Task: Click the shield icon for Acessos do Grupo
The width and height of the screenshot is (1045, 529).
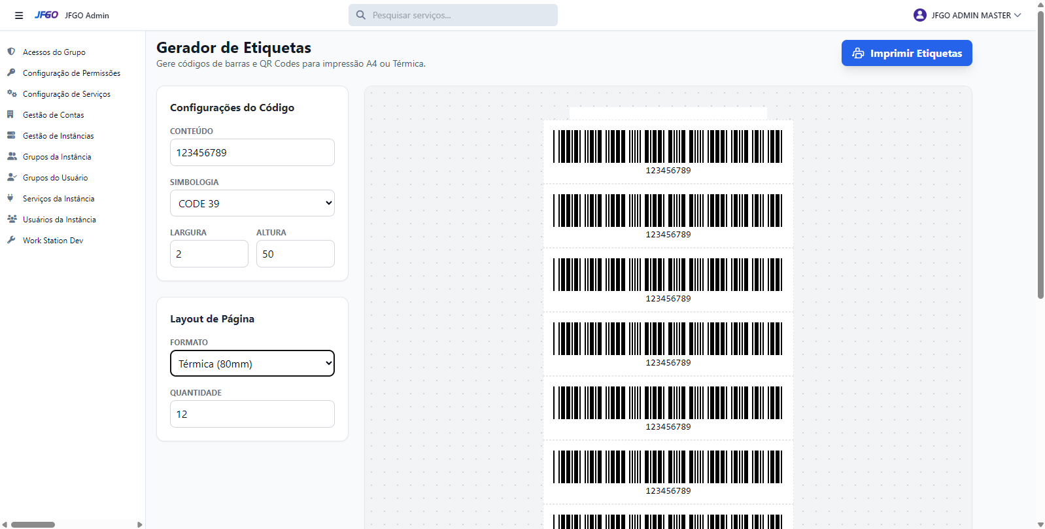Action: pyautogui.click(x=11, y=52)
